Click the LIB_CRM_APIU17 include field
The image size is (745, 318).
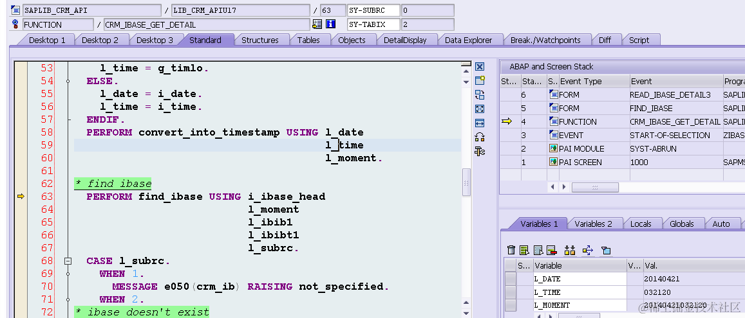point(240,10)
